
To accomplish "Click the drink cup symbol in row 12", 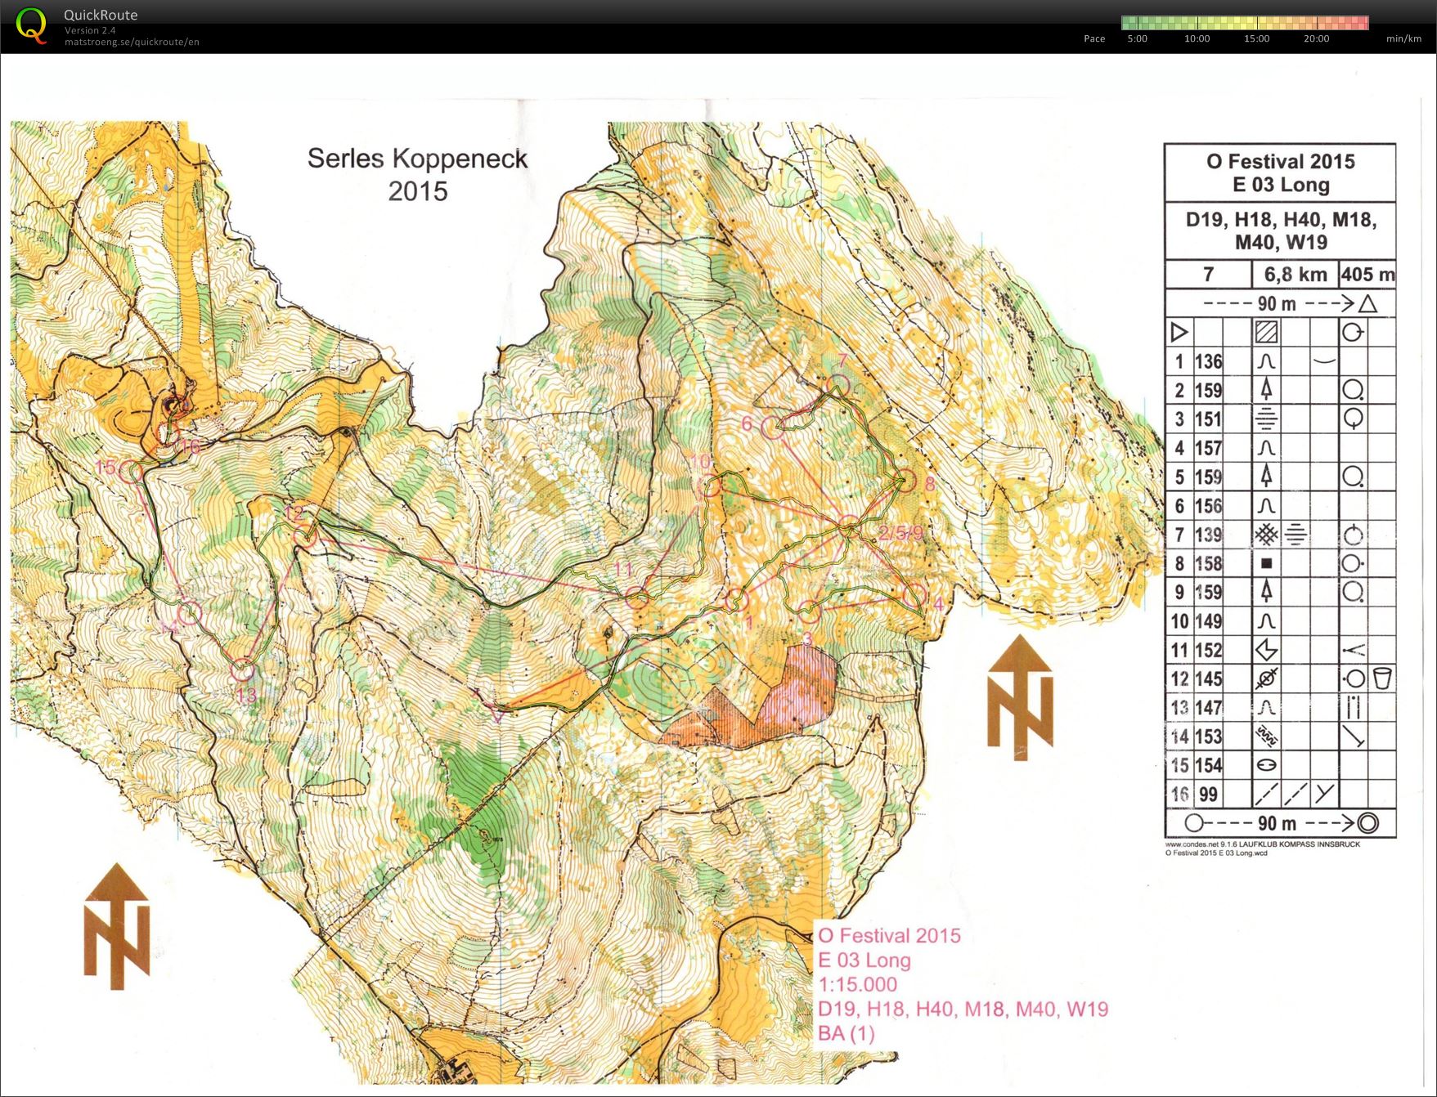I will tap(1381, 678).
